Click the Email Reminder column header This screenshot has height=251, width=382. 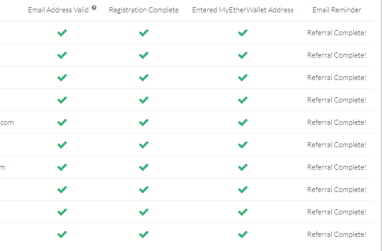coord(337,10)
